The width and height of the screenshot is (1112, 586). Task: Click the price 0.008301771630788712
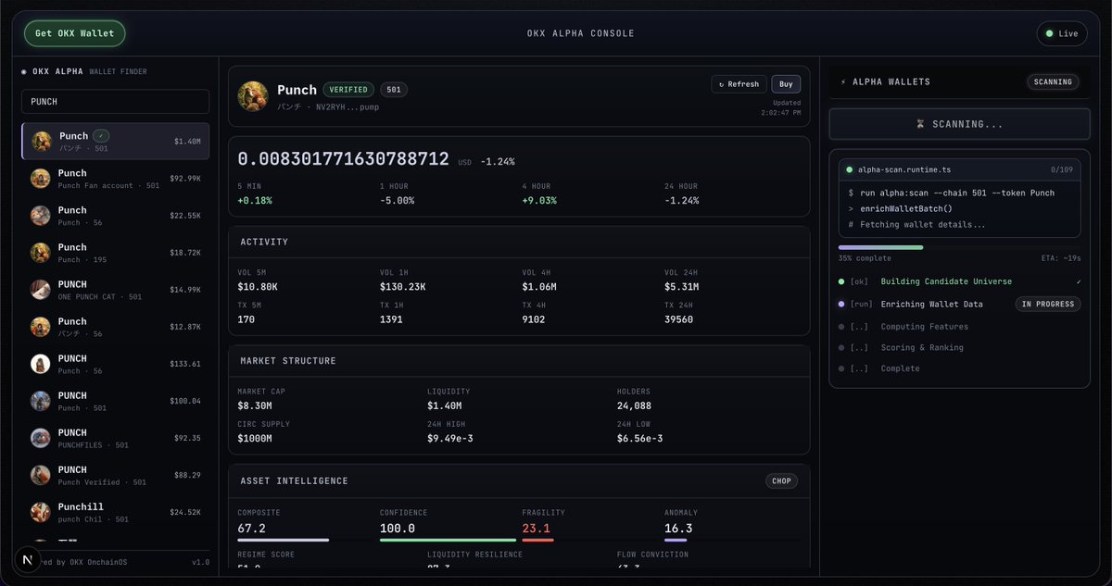point(344,159)
